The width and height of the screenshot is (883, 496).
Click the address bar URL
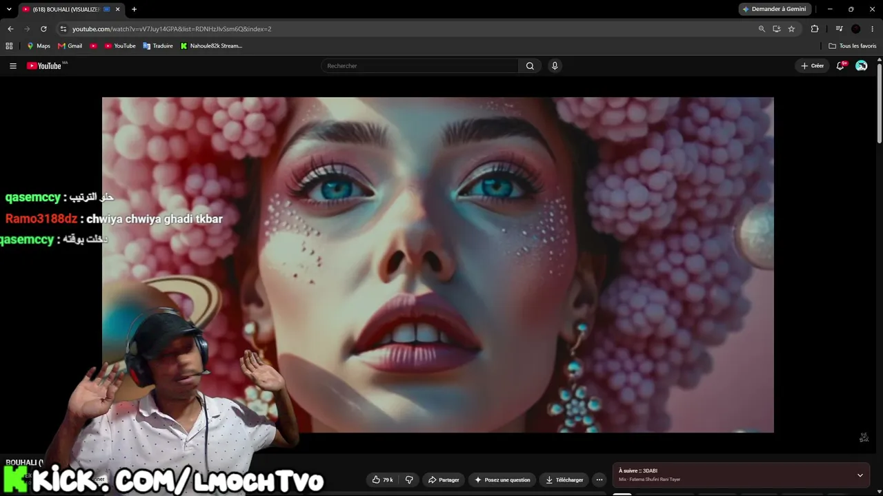[172, 29]
